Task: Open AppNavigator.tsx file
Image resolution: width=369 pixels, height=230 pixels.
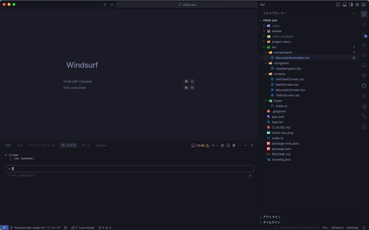Action: [x=288, y=69]
